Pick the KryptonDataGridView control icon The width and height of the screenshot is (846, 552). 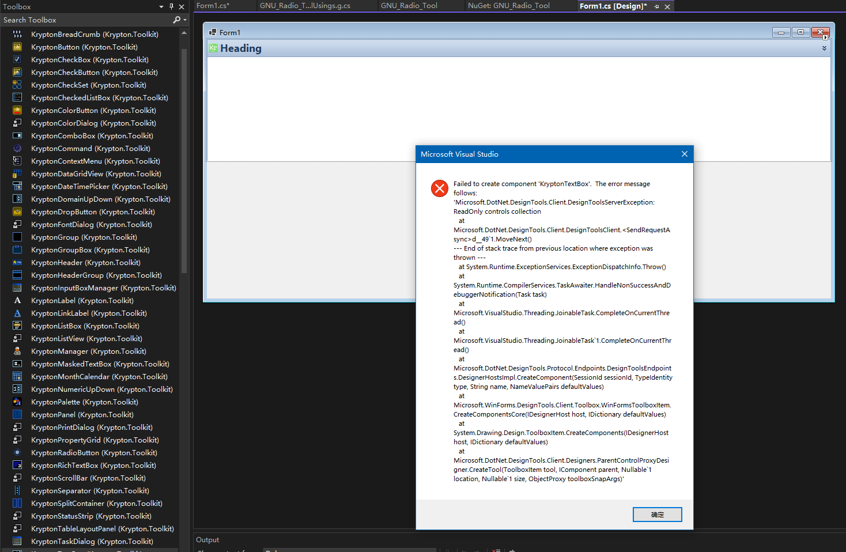click(16, 173)
